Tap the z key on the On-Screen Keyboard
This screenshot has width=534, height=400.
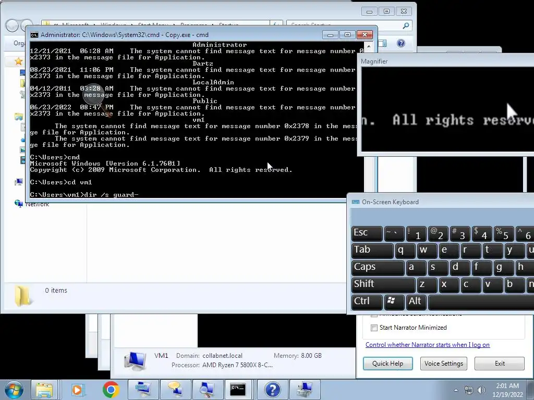pyautogui.click(x=427, y=285)
